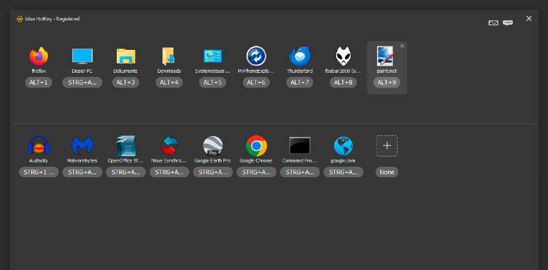Screen dimensions: 548x270
Task: Open the Malwarebytes icon
Action: [82, 145]
